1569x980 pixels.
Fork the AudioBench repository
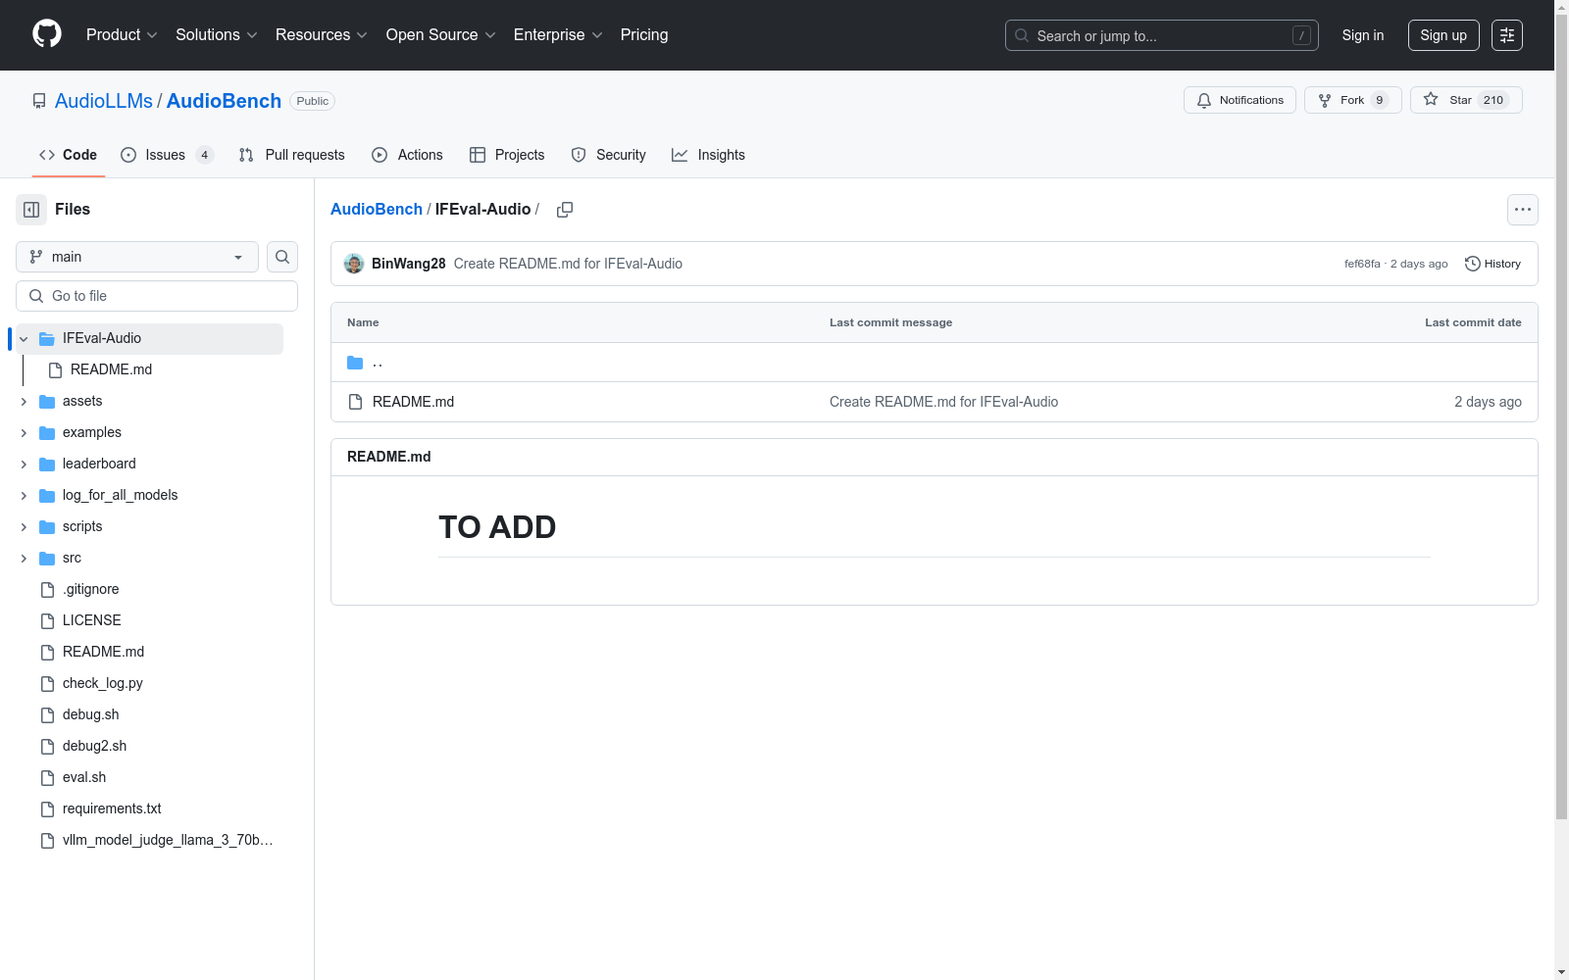(1353, 100)
